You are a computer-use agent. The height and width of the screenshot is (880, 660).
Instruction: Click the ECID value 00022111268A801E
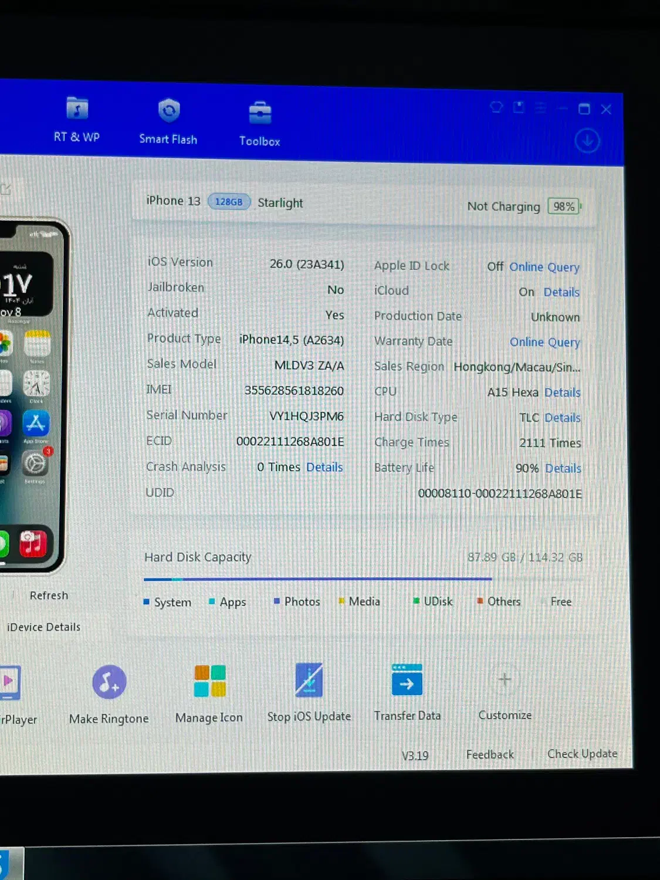(290, 442)
